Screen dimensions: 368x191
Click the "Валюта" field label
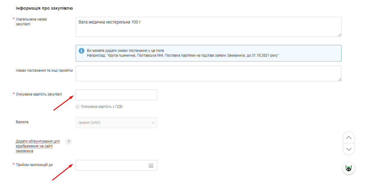[x=22, y=122]
